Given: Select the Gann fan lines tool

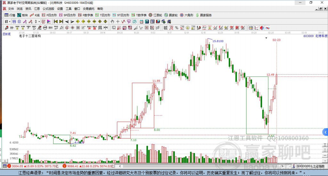Looking at the screenshot, I should 119,28.
